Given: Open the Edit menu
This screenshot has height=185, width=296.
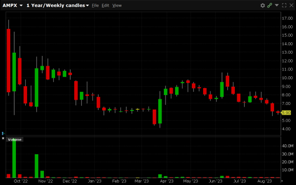Looking at the screenshot, I should pyautogui.click(x=105, y=6).
